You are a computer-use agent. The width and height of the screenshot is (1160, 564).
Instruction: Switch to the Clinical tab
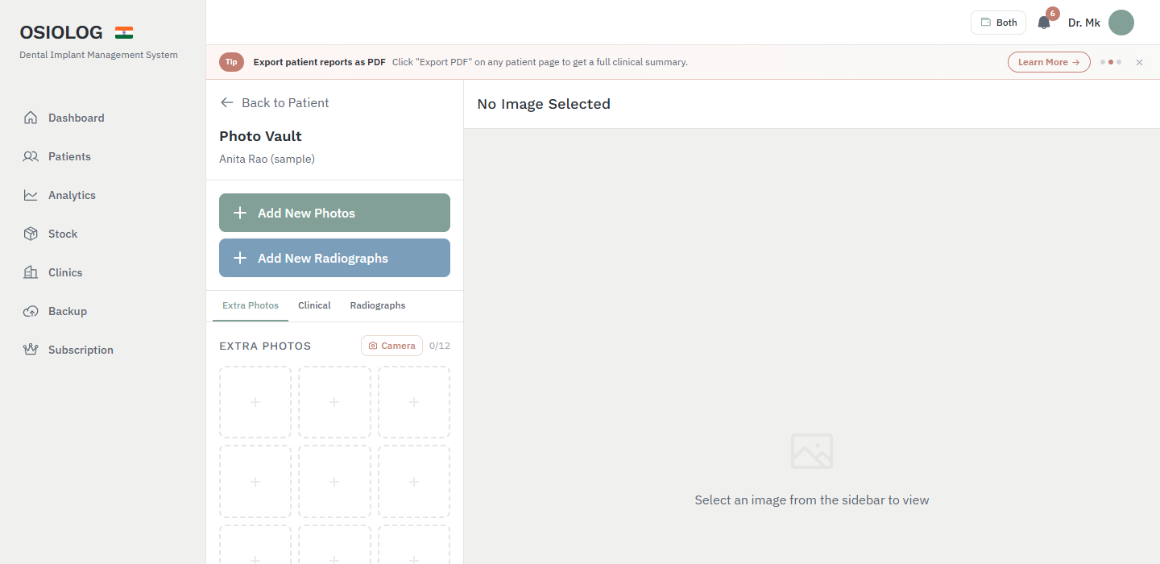314,305
